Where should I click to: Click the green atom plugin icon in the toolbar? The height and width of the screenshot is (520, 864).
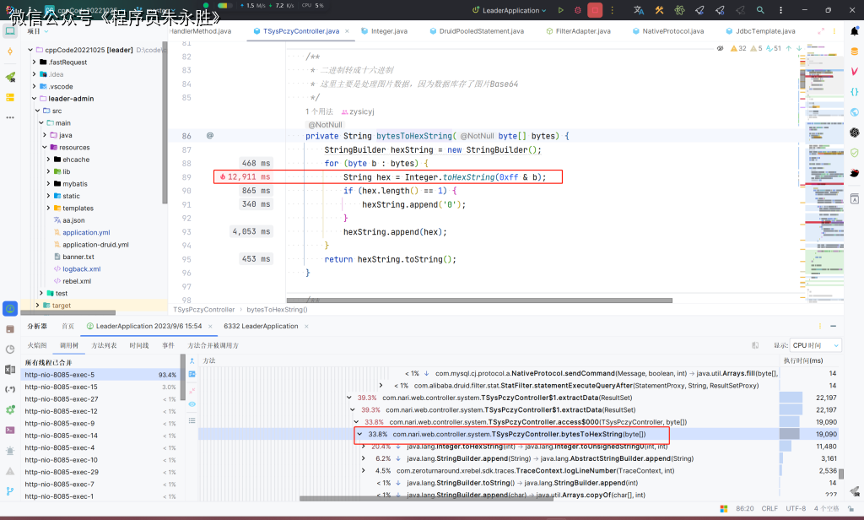(679, 10)
